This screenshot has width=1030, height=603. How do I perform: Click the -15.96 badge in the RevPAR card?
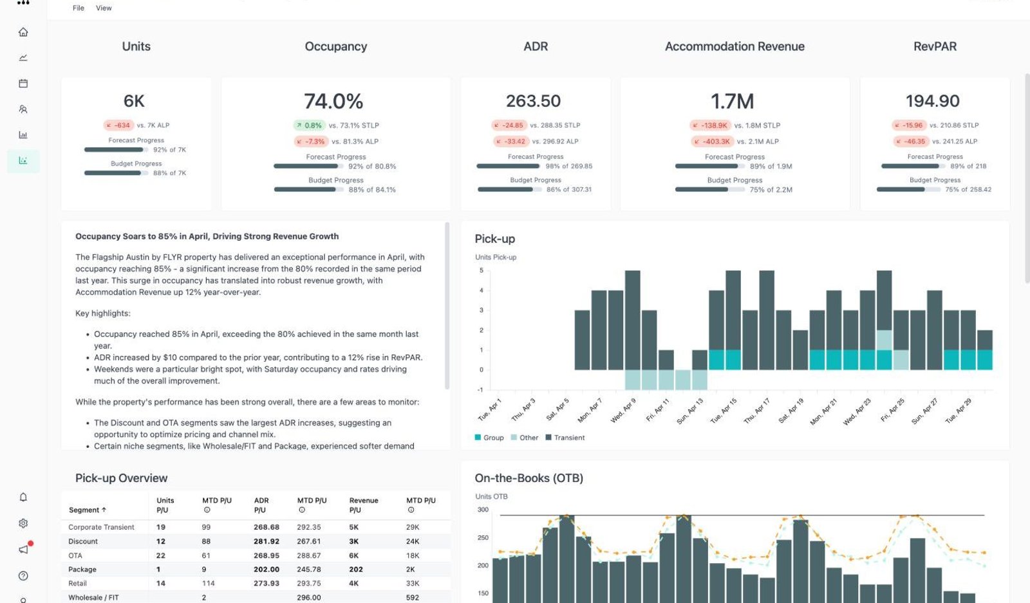[x=908, y=125]
